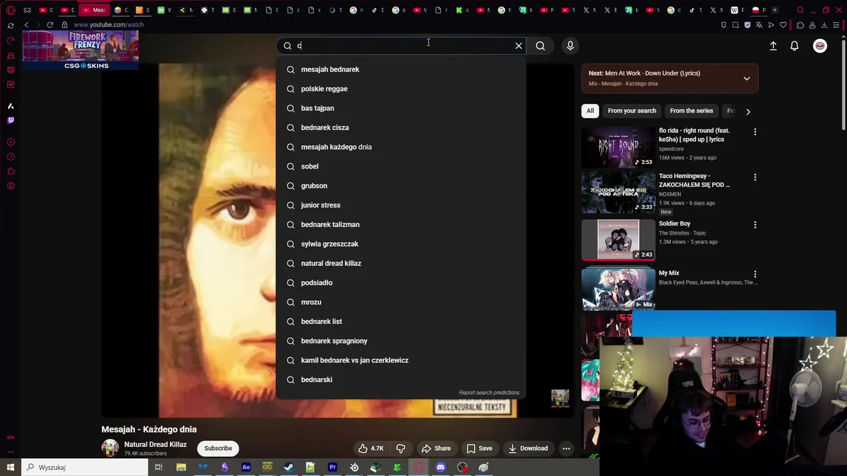The height and width of the screenshot is (476, 847).
Task: Click the Wyszukaj taskbar search box
Action: 85,467
